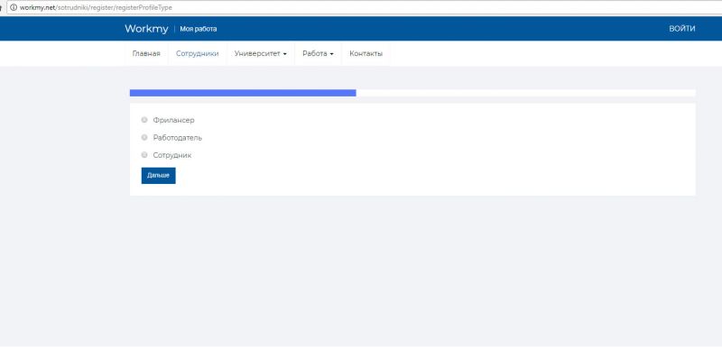Click the Дальше button

(159, 176)
